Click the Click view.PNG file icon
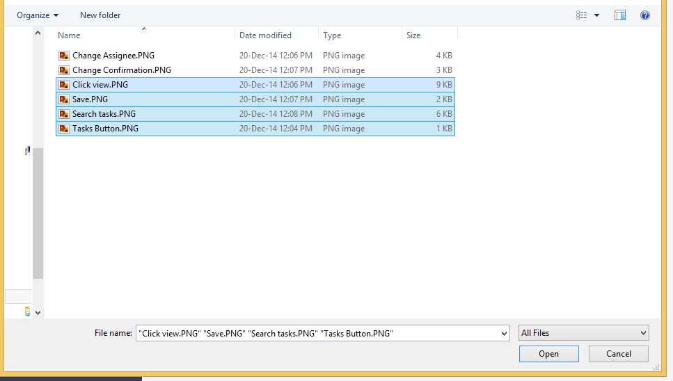This screenshot has width=673, height=381. point(64,85)
